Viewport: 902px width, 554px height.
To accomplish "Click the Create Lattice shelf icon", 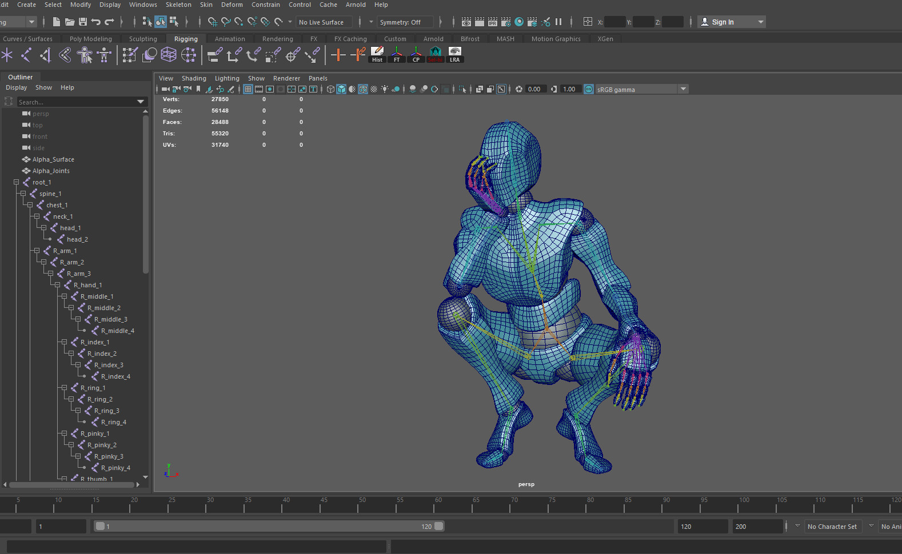I will (x=169, y=55).
